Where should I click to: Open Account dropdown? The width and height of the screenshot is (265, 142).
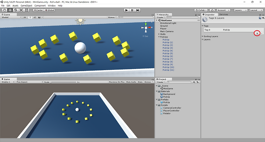[x=223, y=10]
